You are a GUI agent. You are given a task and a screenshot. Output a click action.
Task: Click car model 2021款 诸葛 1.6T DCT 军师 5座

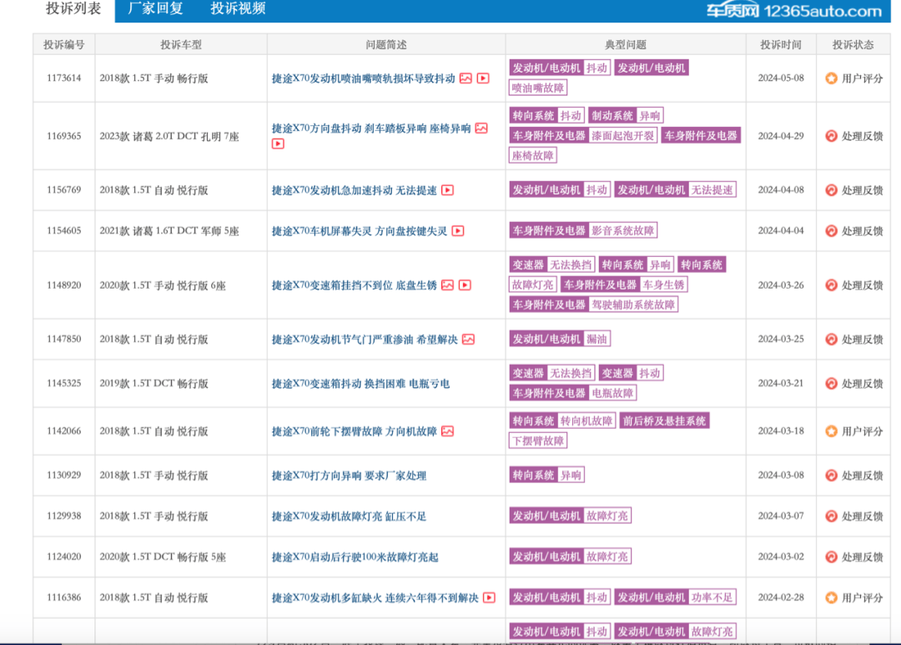click(169, 231)
